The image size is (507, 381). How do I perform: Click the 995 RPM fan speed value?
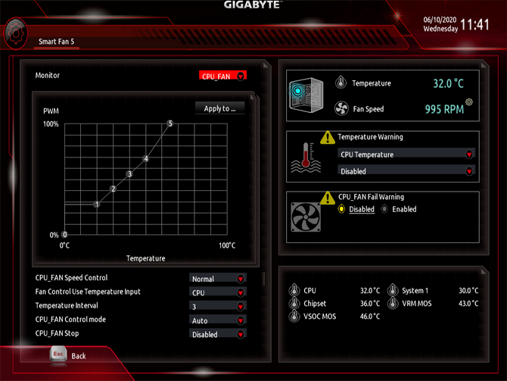point(444,109)
